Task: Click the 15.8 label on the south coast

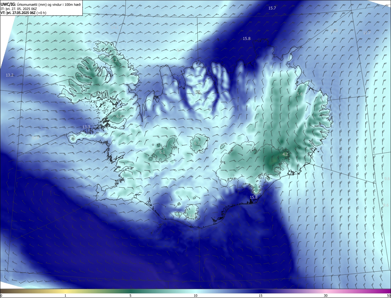Action: [x=254, y=197]
